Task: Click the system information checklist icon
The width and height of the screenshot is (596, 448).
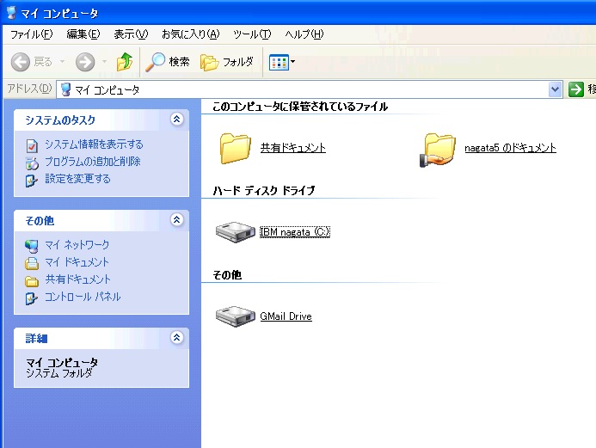Action: coord(32,145)
